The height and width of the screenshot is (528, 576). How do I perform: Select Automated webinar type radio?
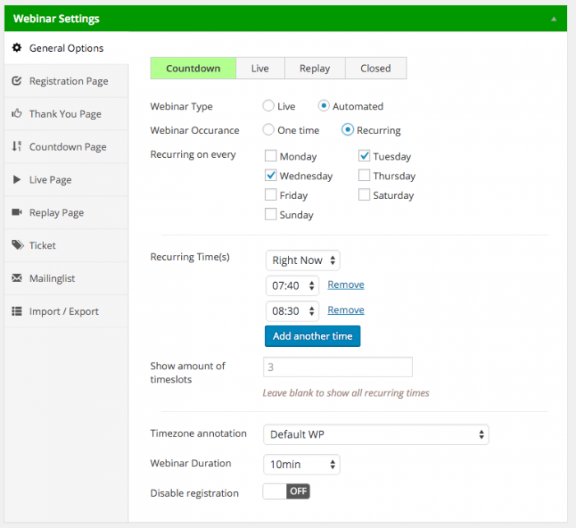[323, 106]
